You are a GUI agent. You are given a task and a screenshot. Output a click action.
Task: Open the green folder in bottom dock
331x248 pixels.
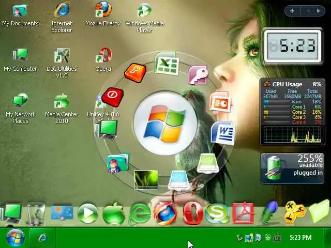319,211
